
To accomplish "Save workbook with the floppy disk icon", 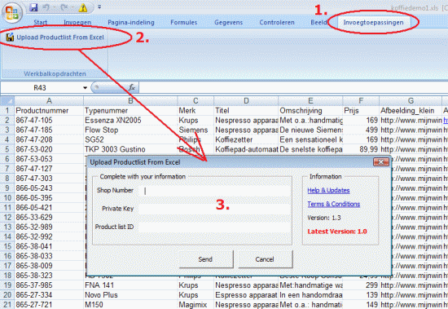I will pos(33,7).
